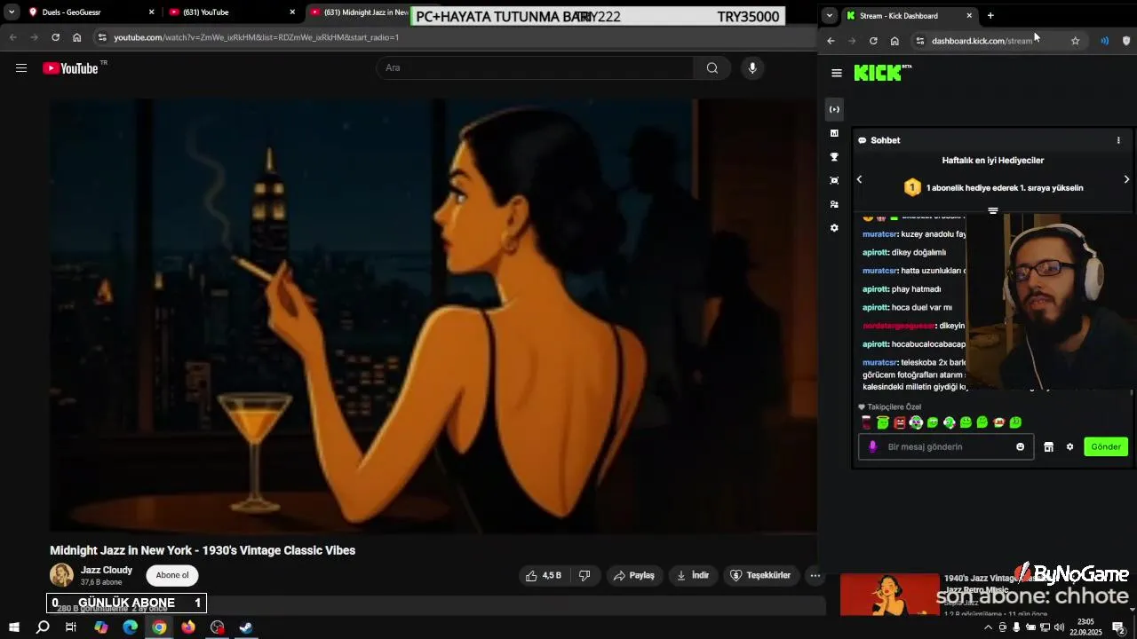Image resolution: width=1137 pixels, height=639 pixels.
Task: Open the community users icon in Kick sidebar
Action: tap(834, 204)
